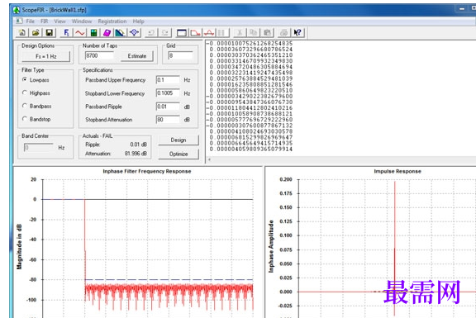Click the Actuals - FAIL group label
476x318 pixels.
tap(98, 136)
